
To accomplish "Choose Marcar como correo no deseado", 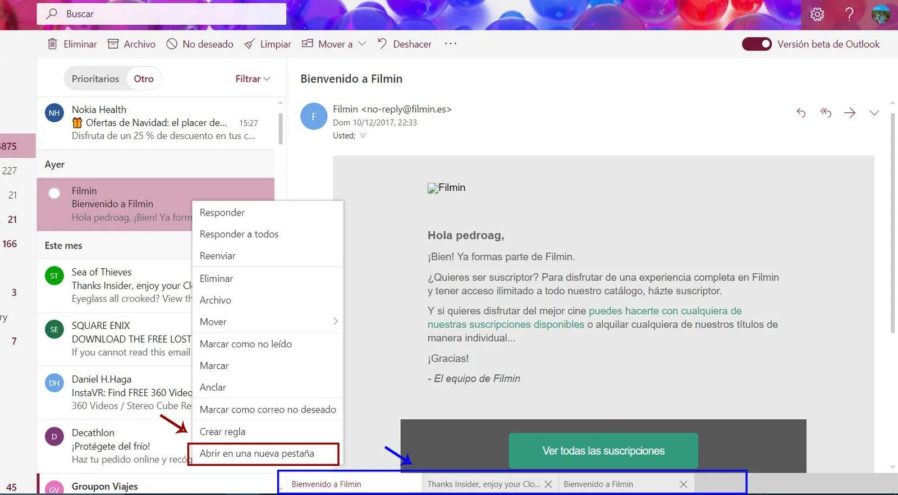I will (267, 410).
